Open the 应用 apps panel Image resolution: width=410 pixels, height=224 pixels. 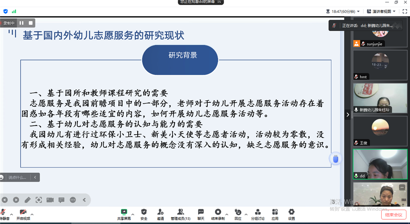point(275,215)
